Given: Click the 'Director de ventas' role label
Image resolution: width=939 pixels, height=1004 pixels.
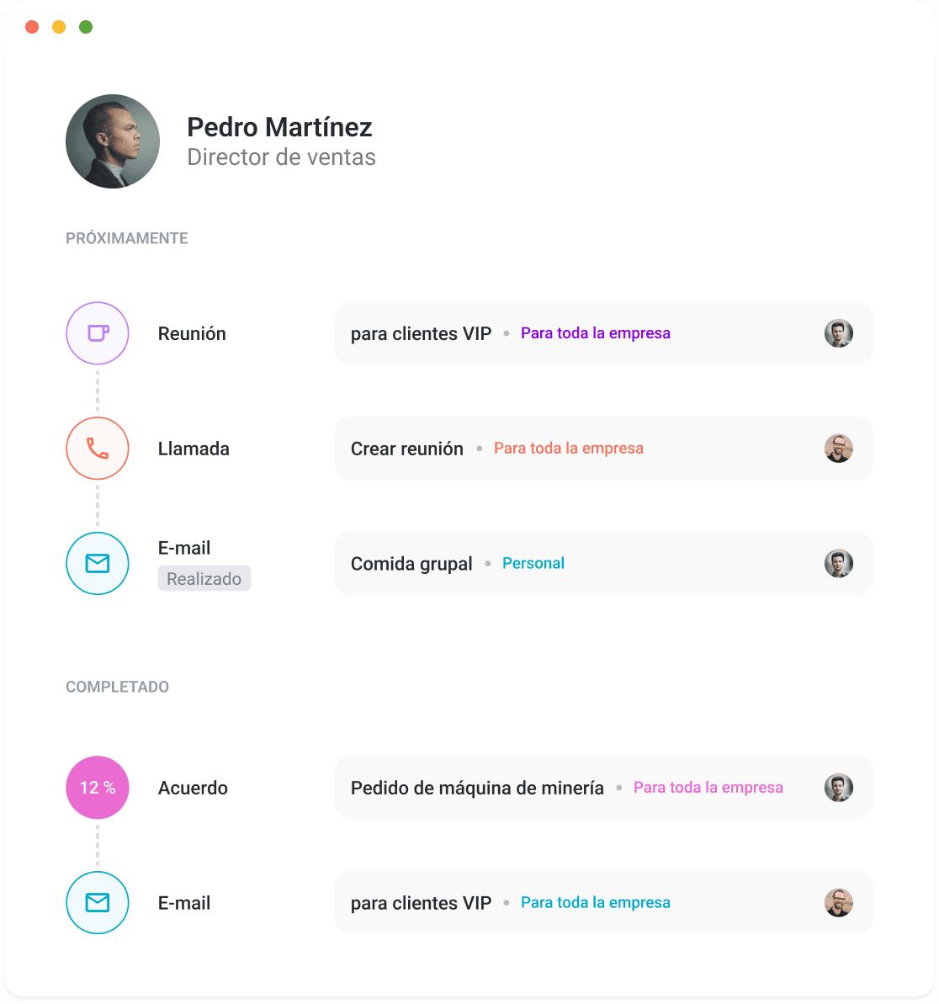Looking at the screenshot, I should click(x=281, y=157).
